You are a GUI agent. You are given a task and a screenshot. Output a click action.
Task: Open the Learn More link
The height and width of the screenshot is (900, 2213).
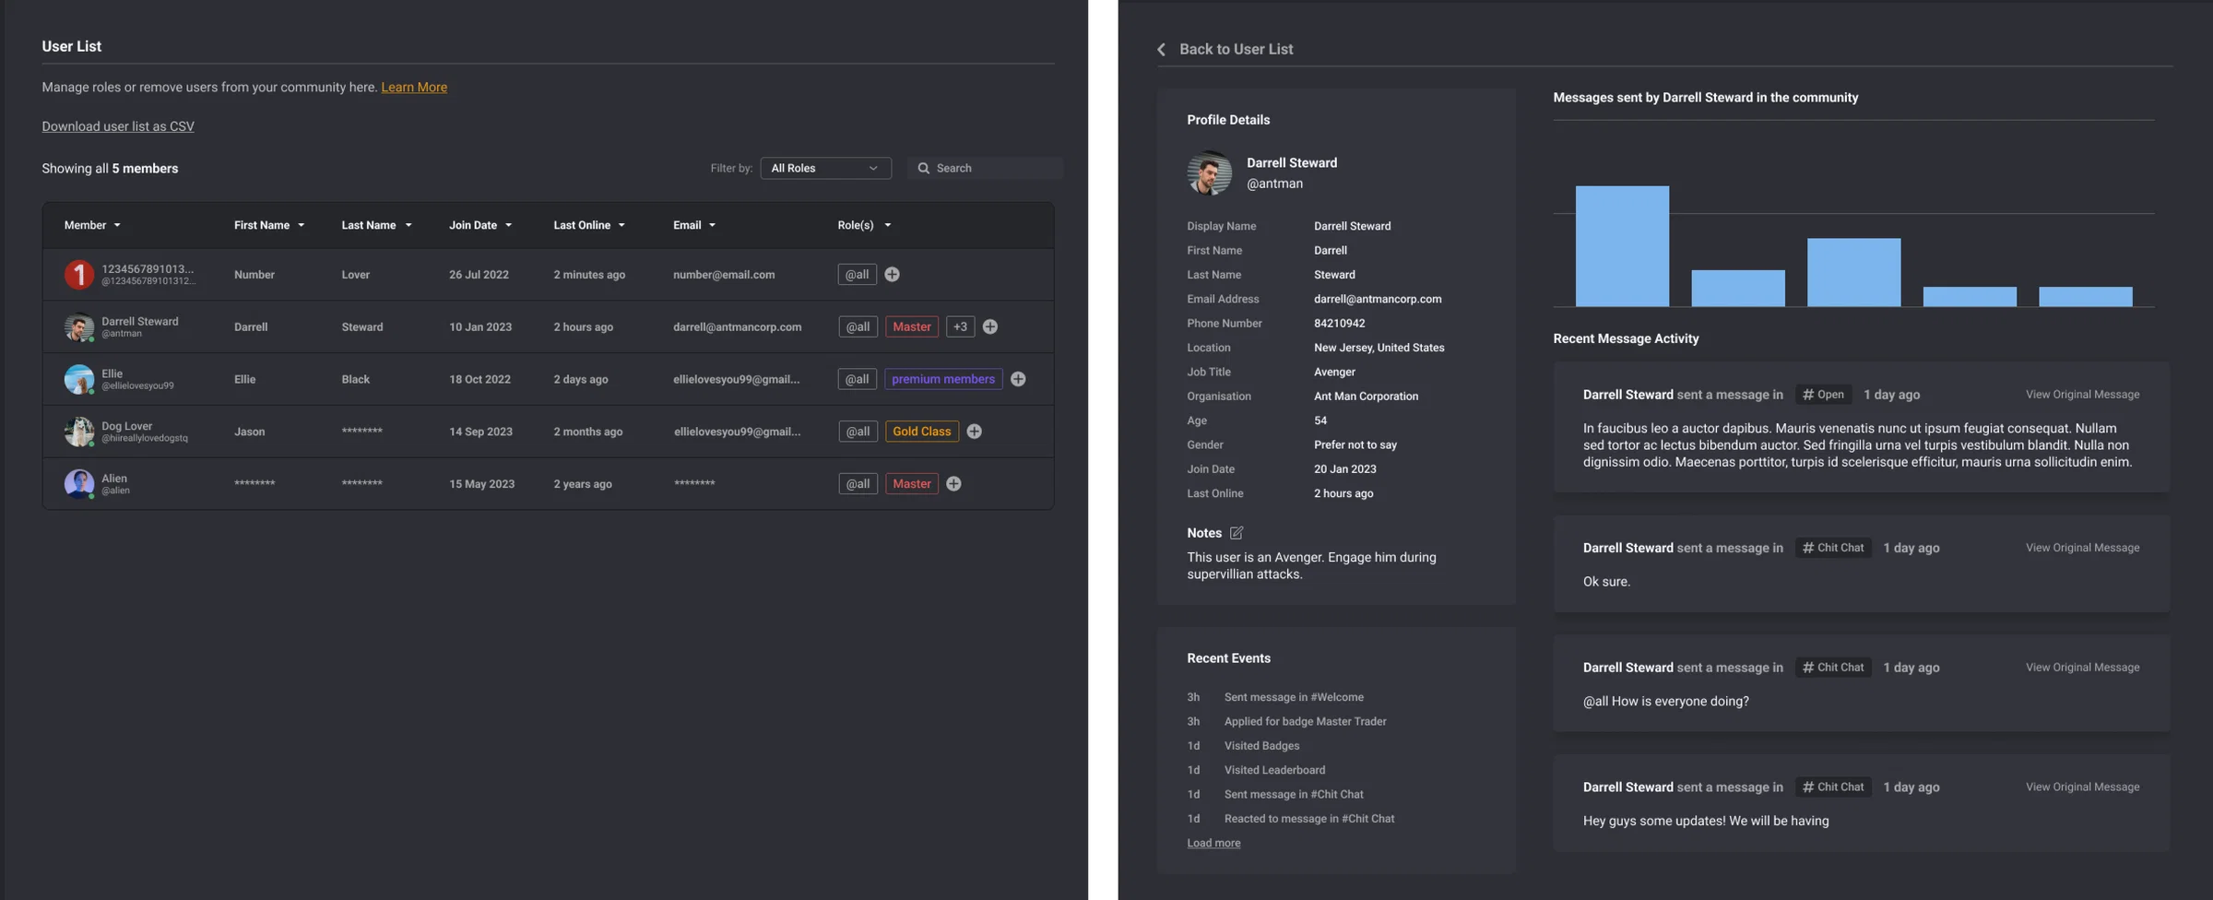[414, 87]
